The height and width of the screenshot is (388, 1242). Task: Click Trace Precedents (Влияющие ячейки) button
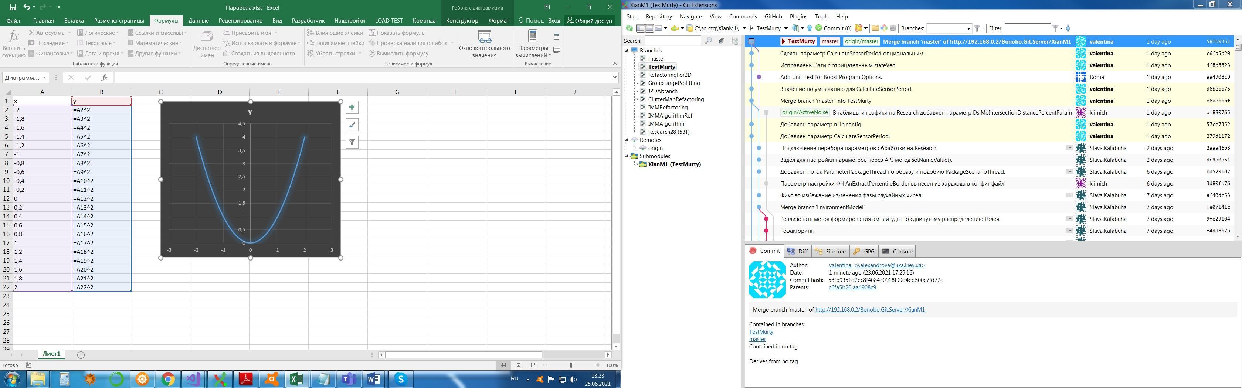pos(335,33)
